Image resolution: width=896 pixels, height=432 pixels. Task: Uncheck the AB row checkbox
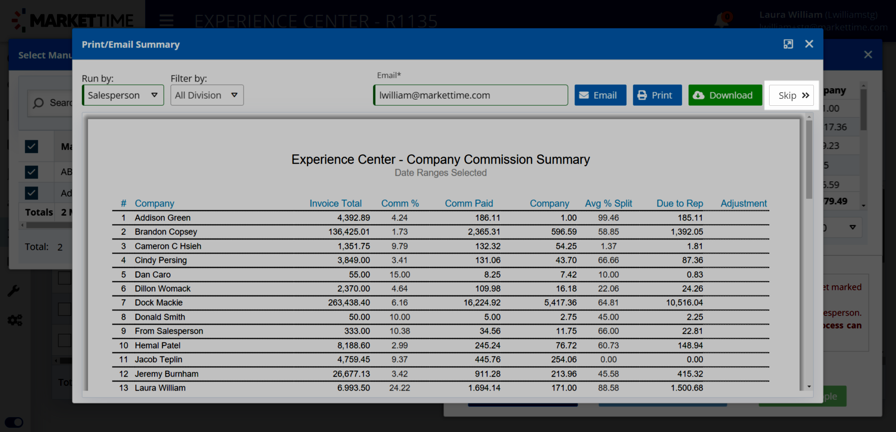click(x=31, y=172)
